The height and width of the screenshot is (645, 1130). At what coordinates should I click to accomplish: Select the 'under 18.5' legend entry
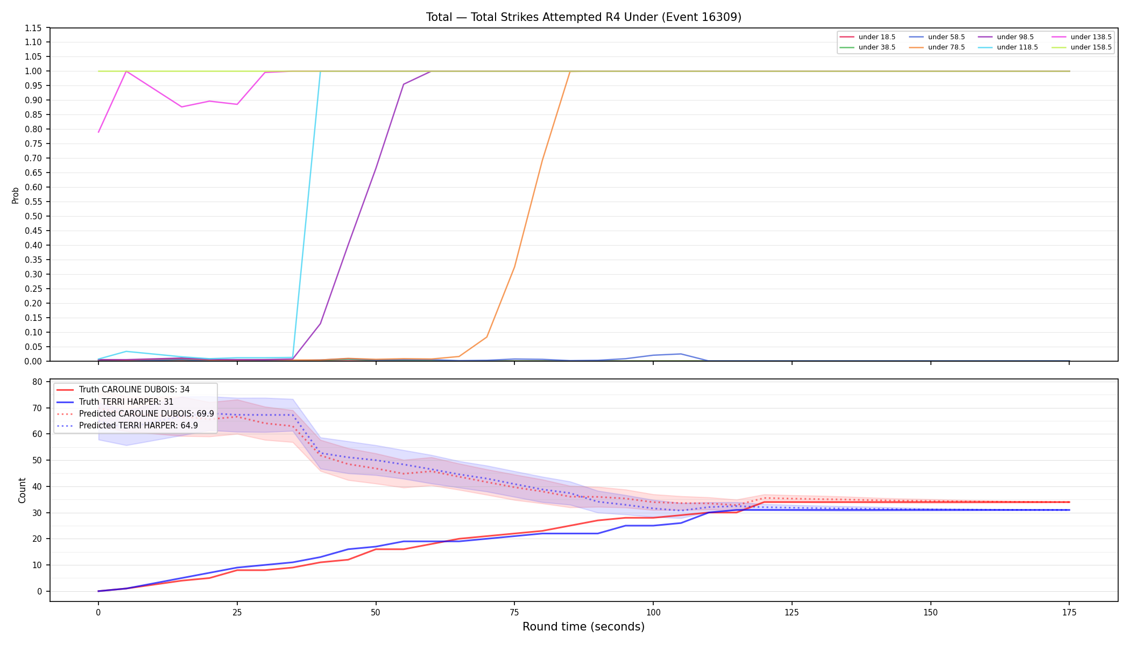tap(867, 37)
